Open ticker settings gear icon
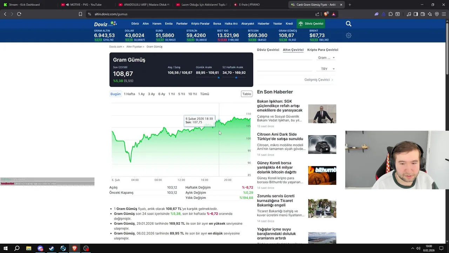 348,35
